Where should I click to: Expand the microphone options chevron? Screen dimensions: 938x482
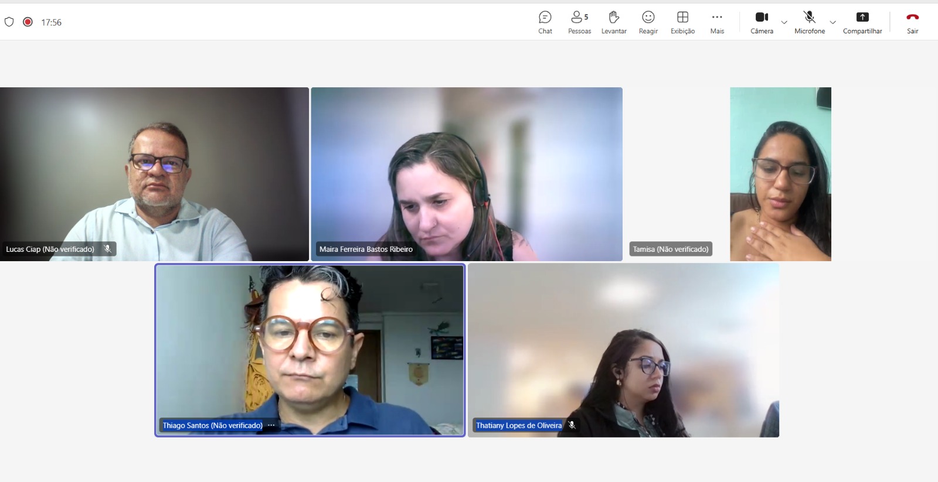(x=832, y=23)
